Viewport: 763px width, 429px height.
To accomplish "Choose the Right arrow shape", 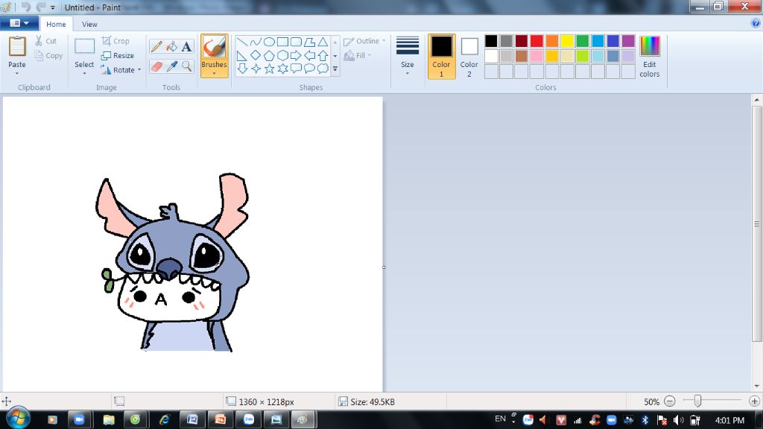I will (x=296, y=55).
